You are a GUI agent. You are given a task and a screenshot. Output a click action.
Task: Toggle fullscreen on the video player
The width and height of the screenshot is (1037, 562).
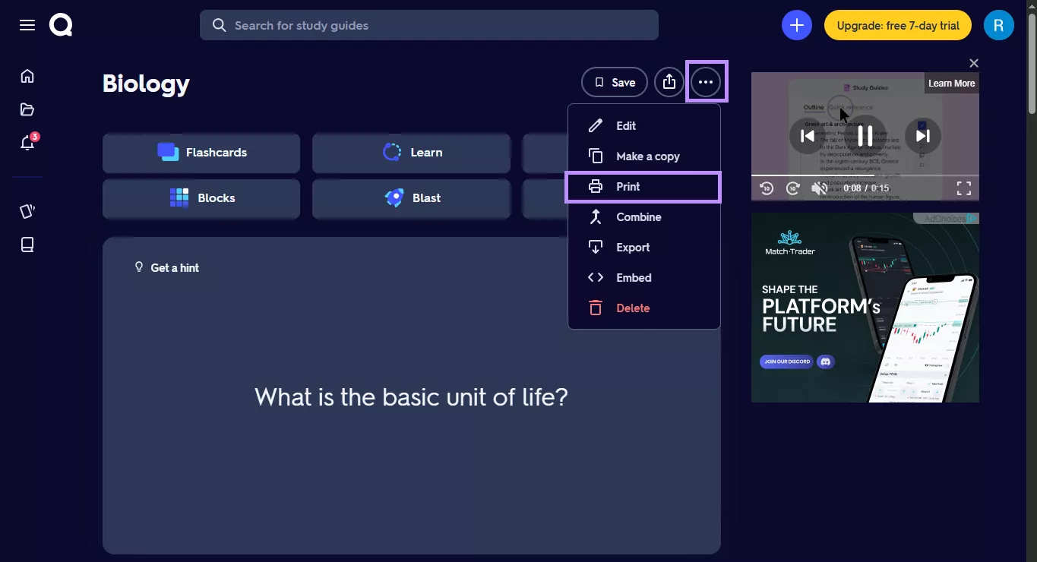pos(963,188)
